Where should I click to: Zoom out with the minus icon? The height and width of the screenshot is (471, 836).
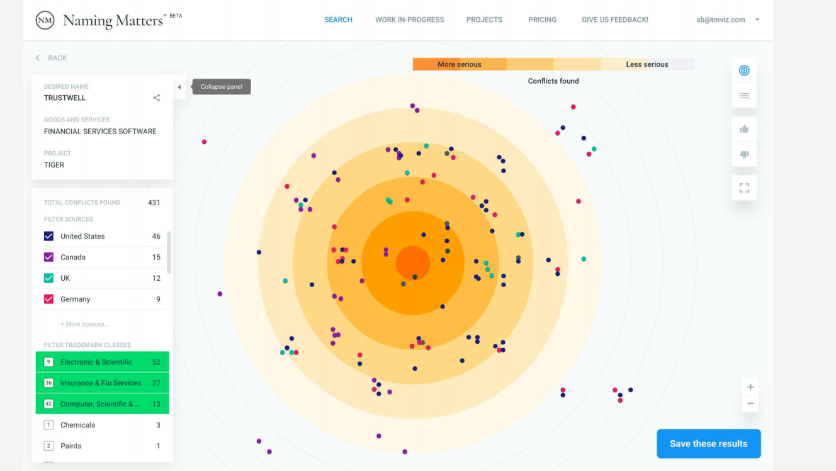pos(750,404)
